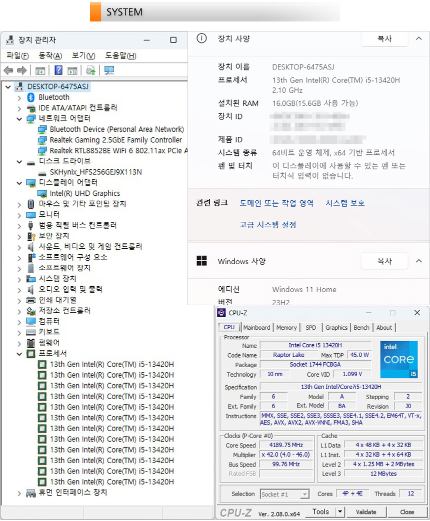Click the scan for hardware changes icon

(109, 71)
